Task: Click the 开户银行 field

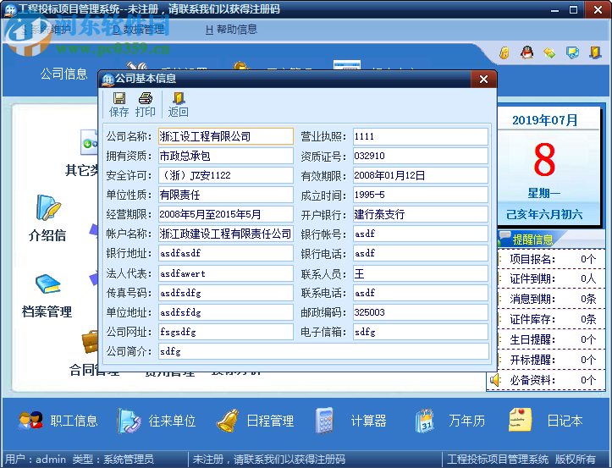Action: pyautogui.click(x=421, y=214)
